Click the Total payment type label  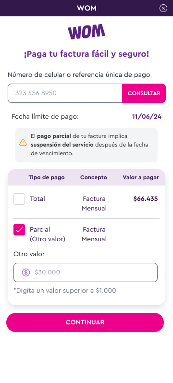point(37,199)
